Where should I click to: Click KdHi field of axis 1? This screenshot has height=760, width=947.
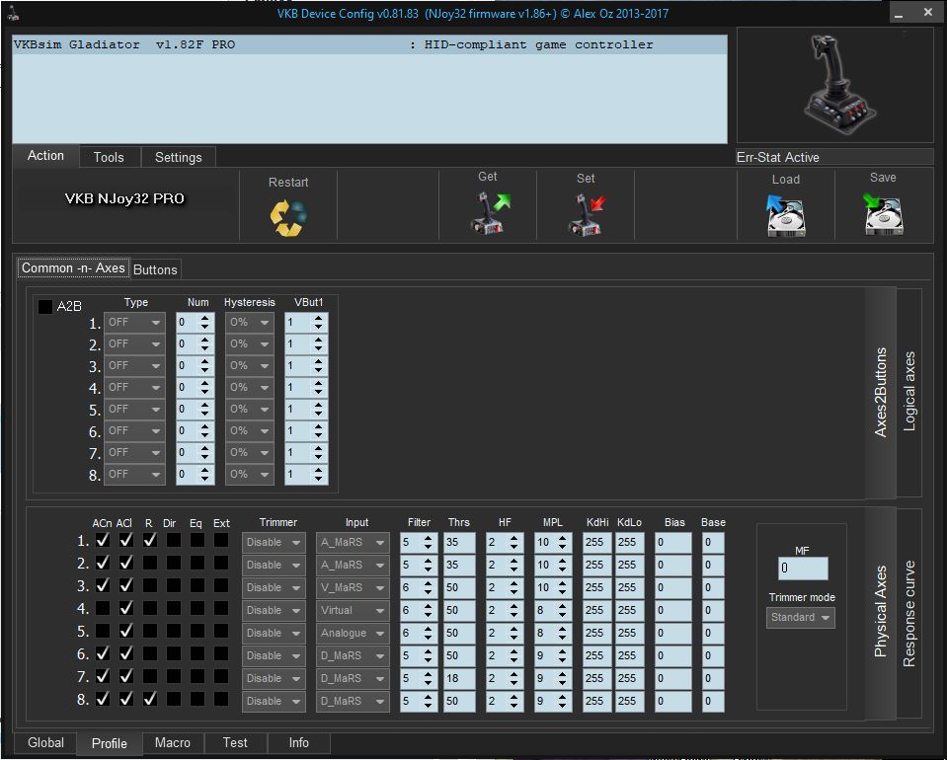coord(596,542)
